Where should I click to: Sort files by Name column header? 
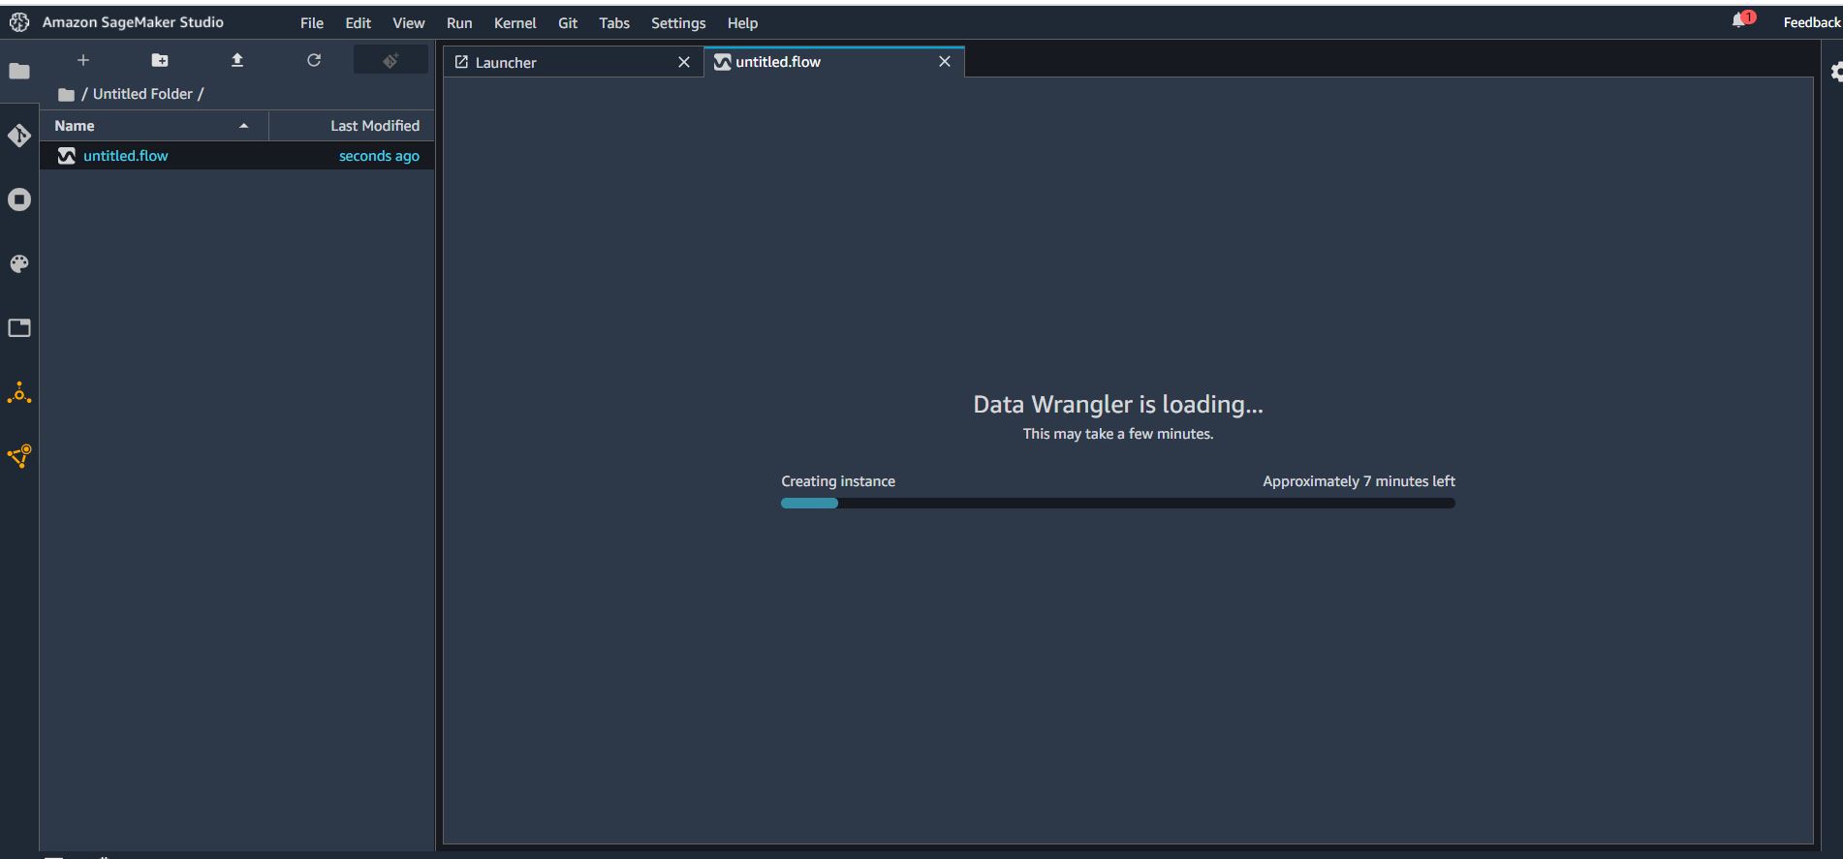pos(154,126)
